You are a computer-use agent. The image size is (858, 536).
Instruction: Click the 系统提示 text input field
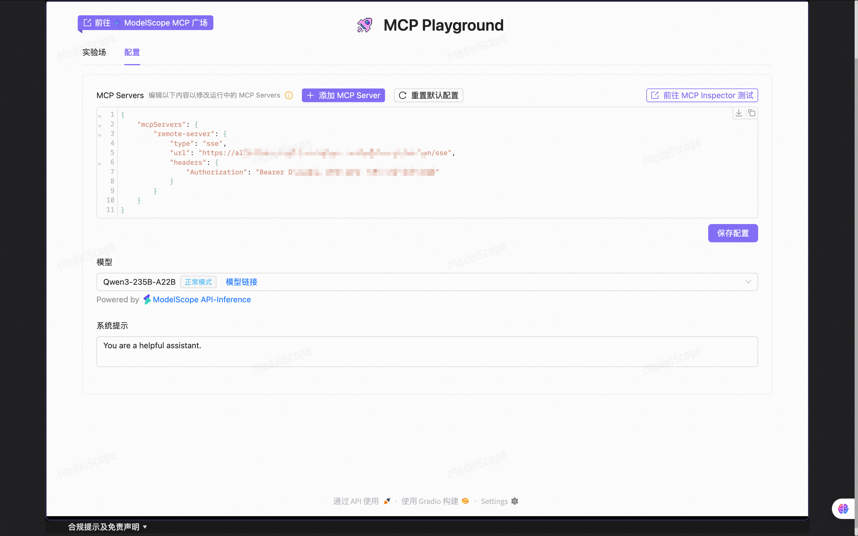[427, 351]
